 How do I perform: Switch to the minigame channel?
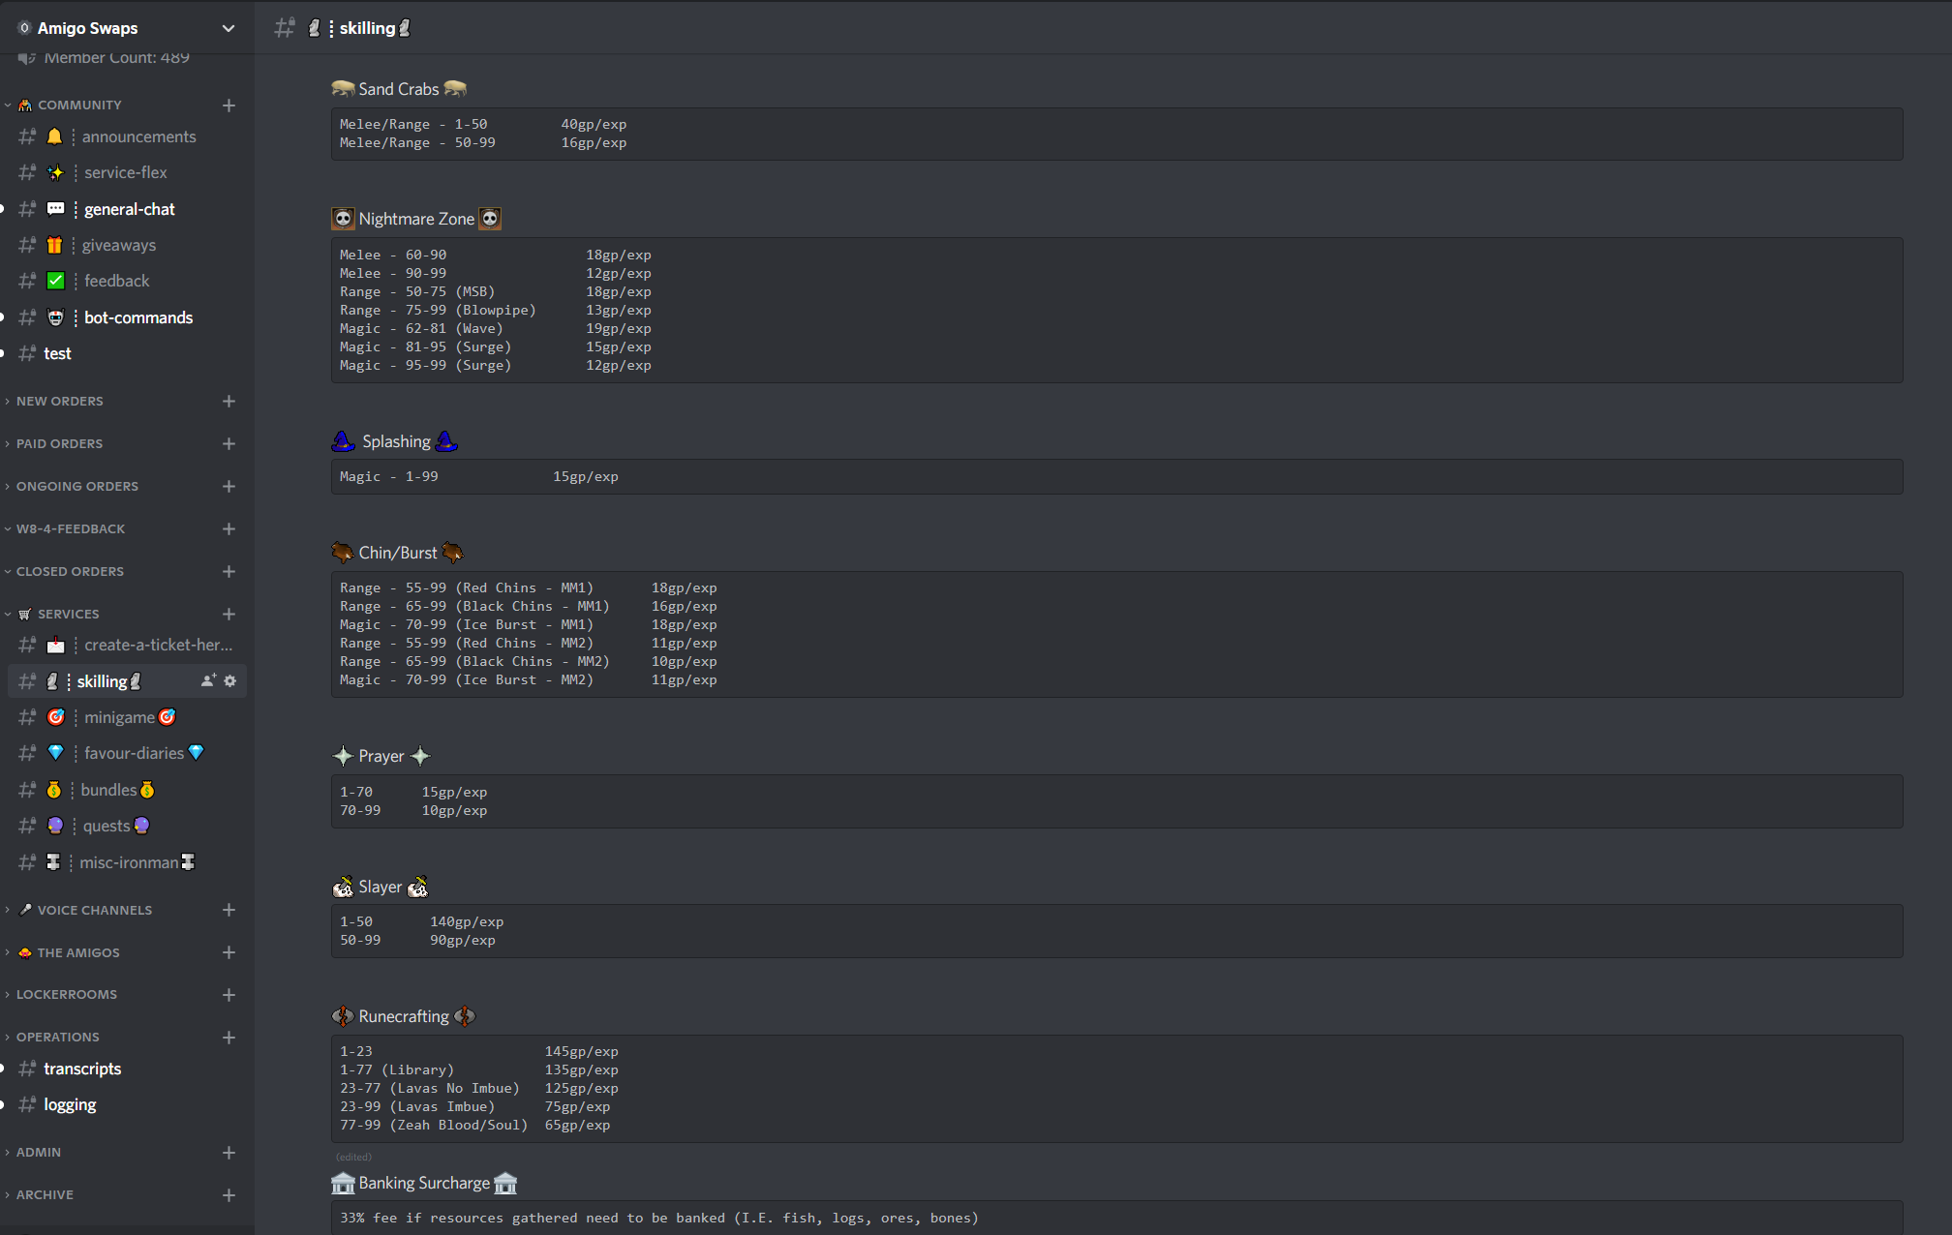[119, 718]
